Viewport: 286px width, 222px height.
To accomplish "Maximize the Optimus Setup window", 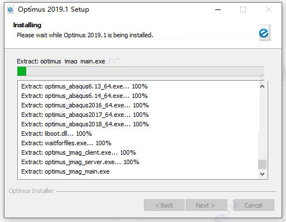I will click(243, 9).
